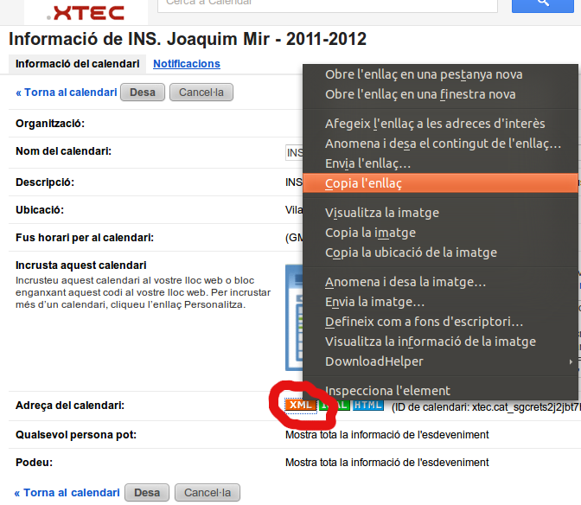Expand the DownloadHelper submenu arrow
The height and width of the screenshot is (505, 581).
(571, 361)
